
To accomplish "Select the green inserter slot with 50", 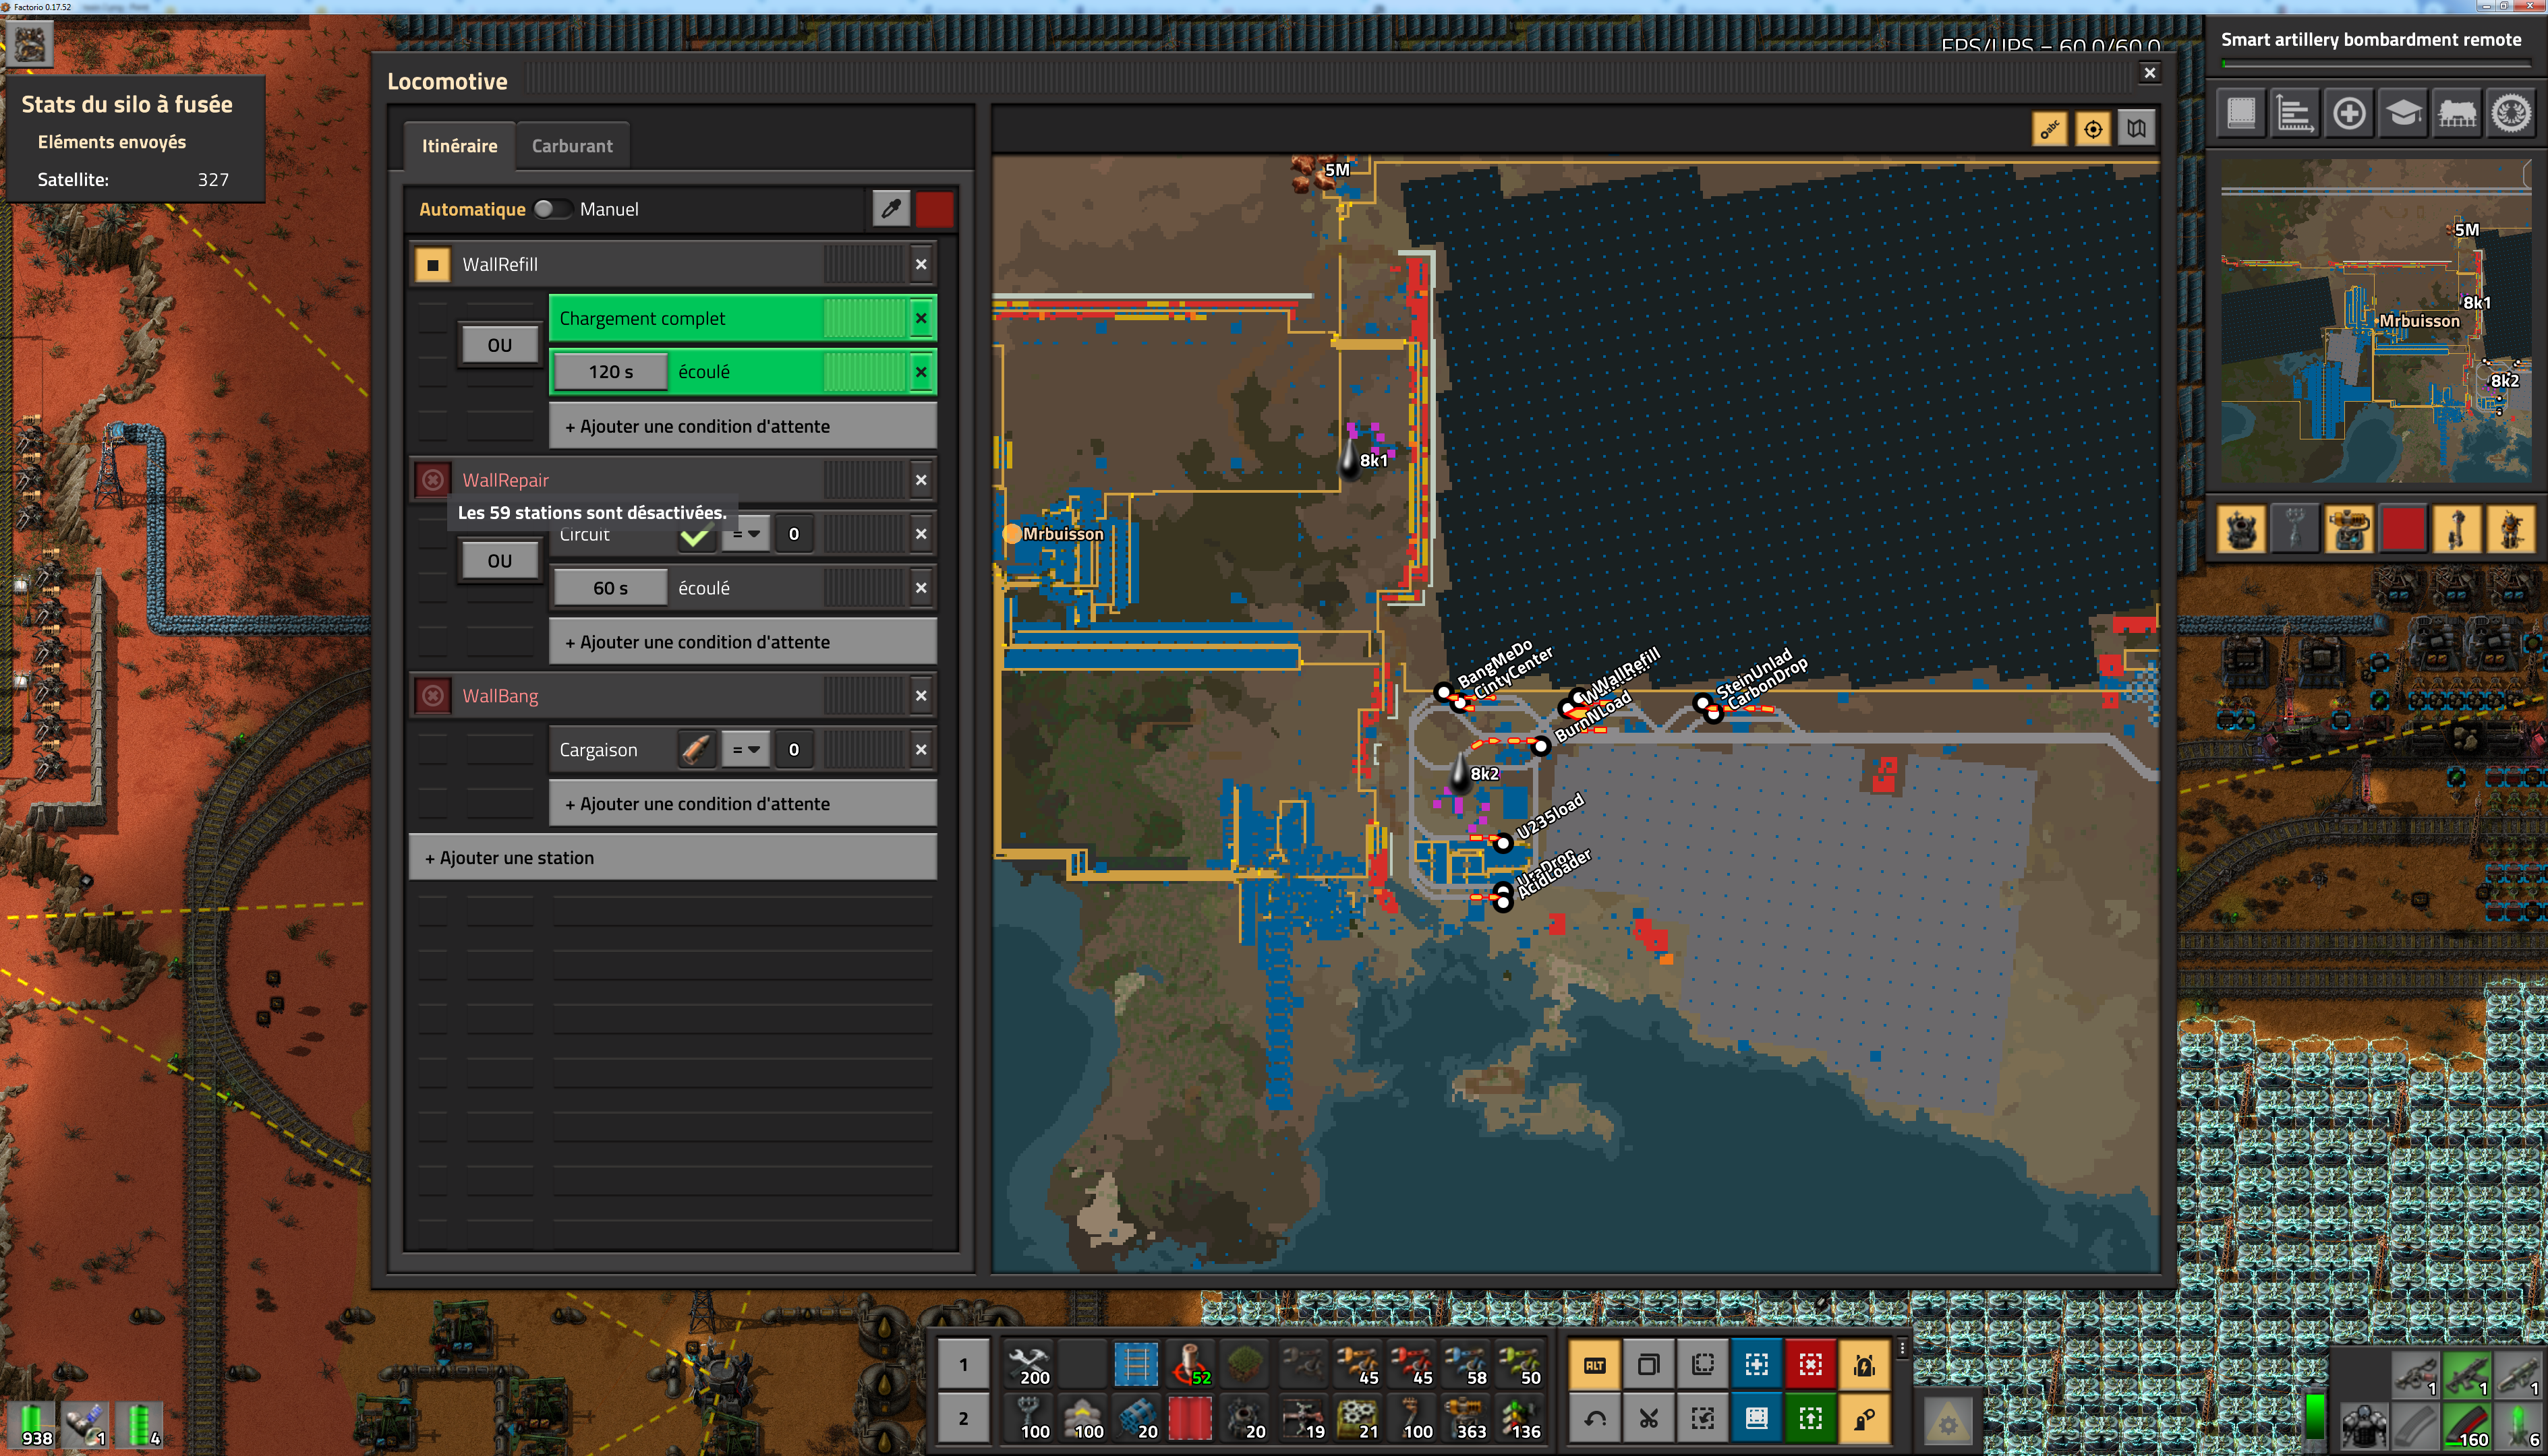I will click(1521, 1365).
